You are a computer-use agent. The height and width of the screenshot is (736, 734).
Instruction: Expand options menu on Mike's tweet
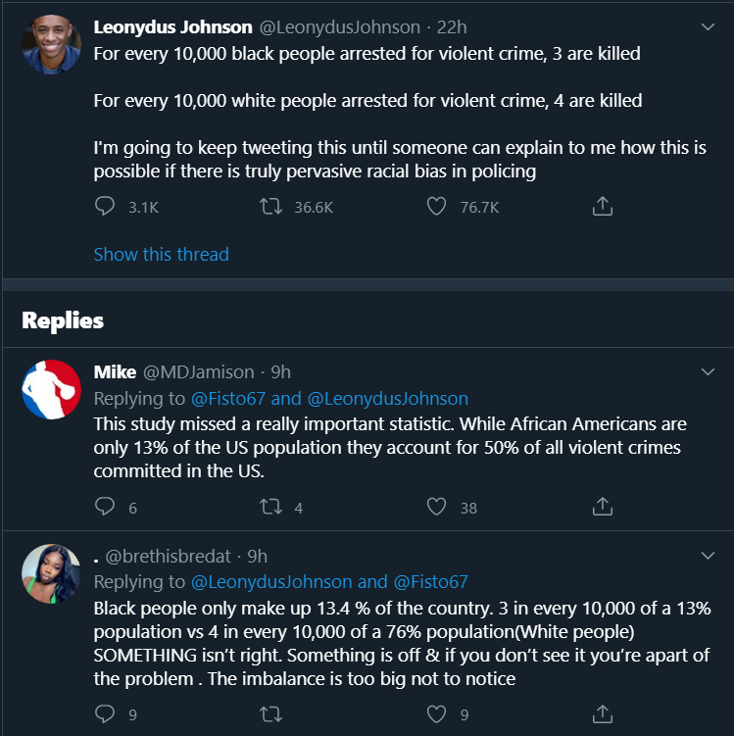pos(708,371)
